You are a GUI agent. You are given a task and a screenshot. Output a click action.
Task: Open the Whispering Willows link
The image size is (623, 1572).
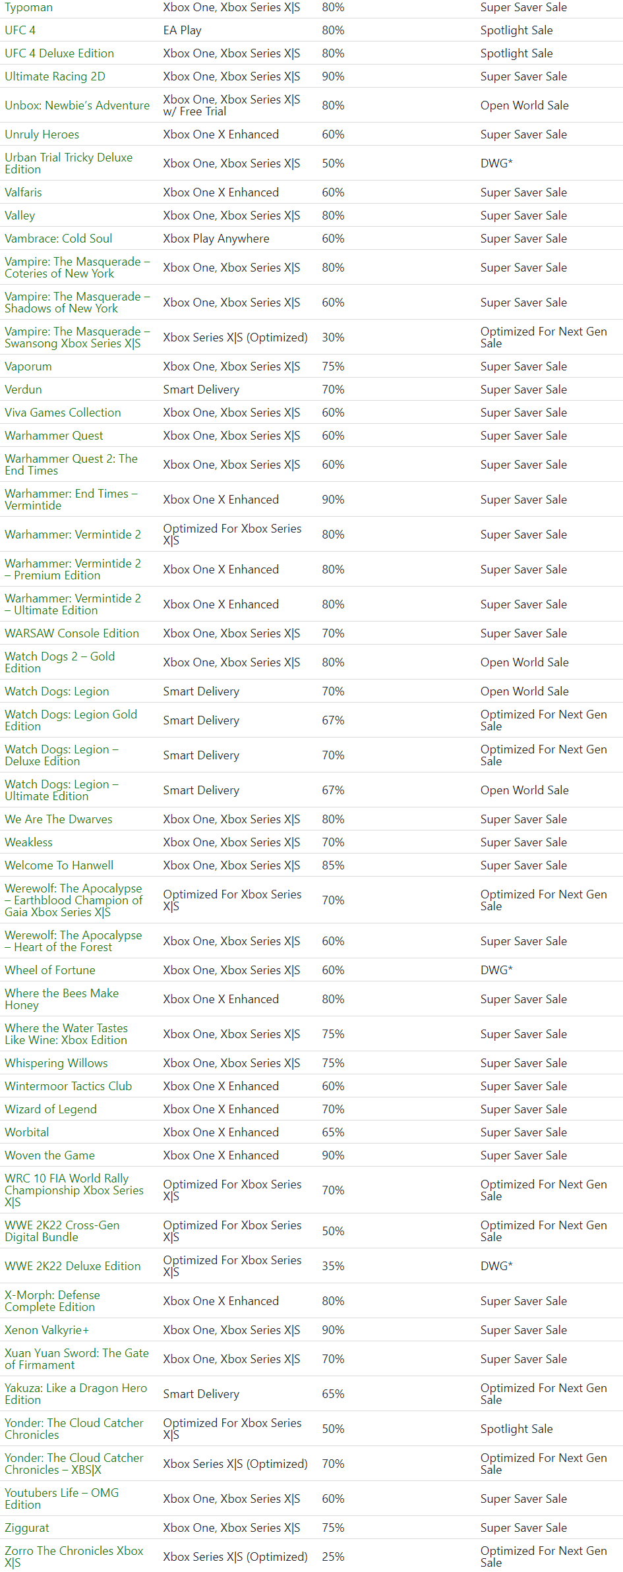pyautogui.click(x=56, y=1063)
